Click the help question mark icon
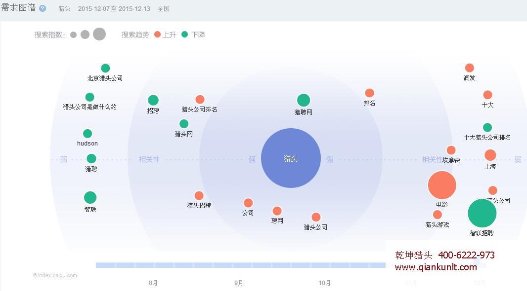Image resolution: width=527 pixels, height=291 pixels. pos(43,8)
